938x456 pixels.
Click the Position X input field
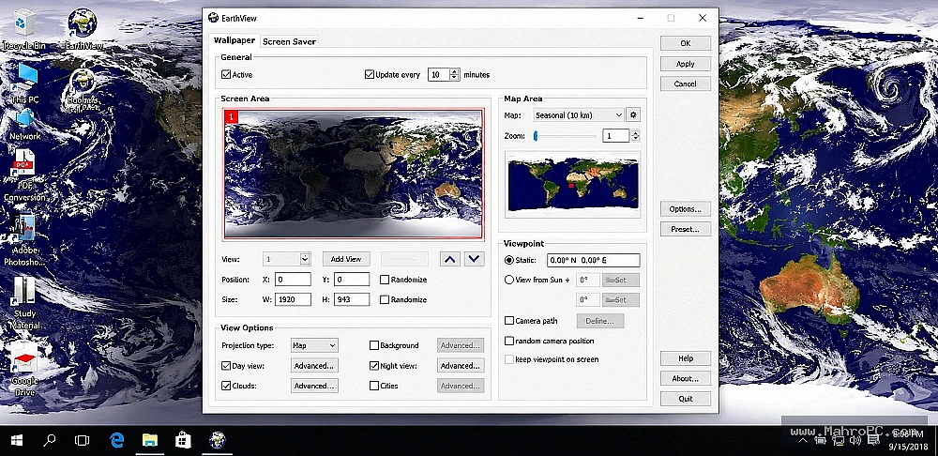point(293,280)
